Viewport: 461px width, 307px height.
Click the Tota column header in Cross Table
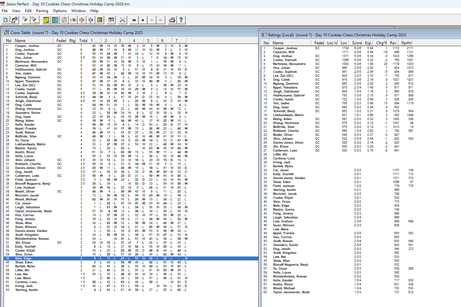point(83,40)
